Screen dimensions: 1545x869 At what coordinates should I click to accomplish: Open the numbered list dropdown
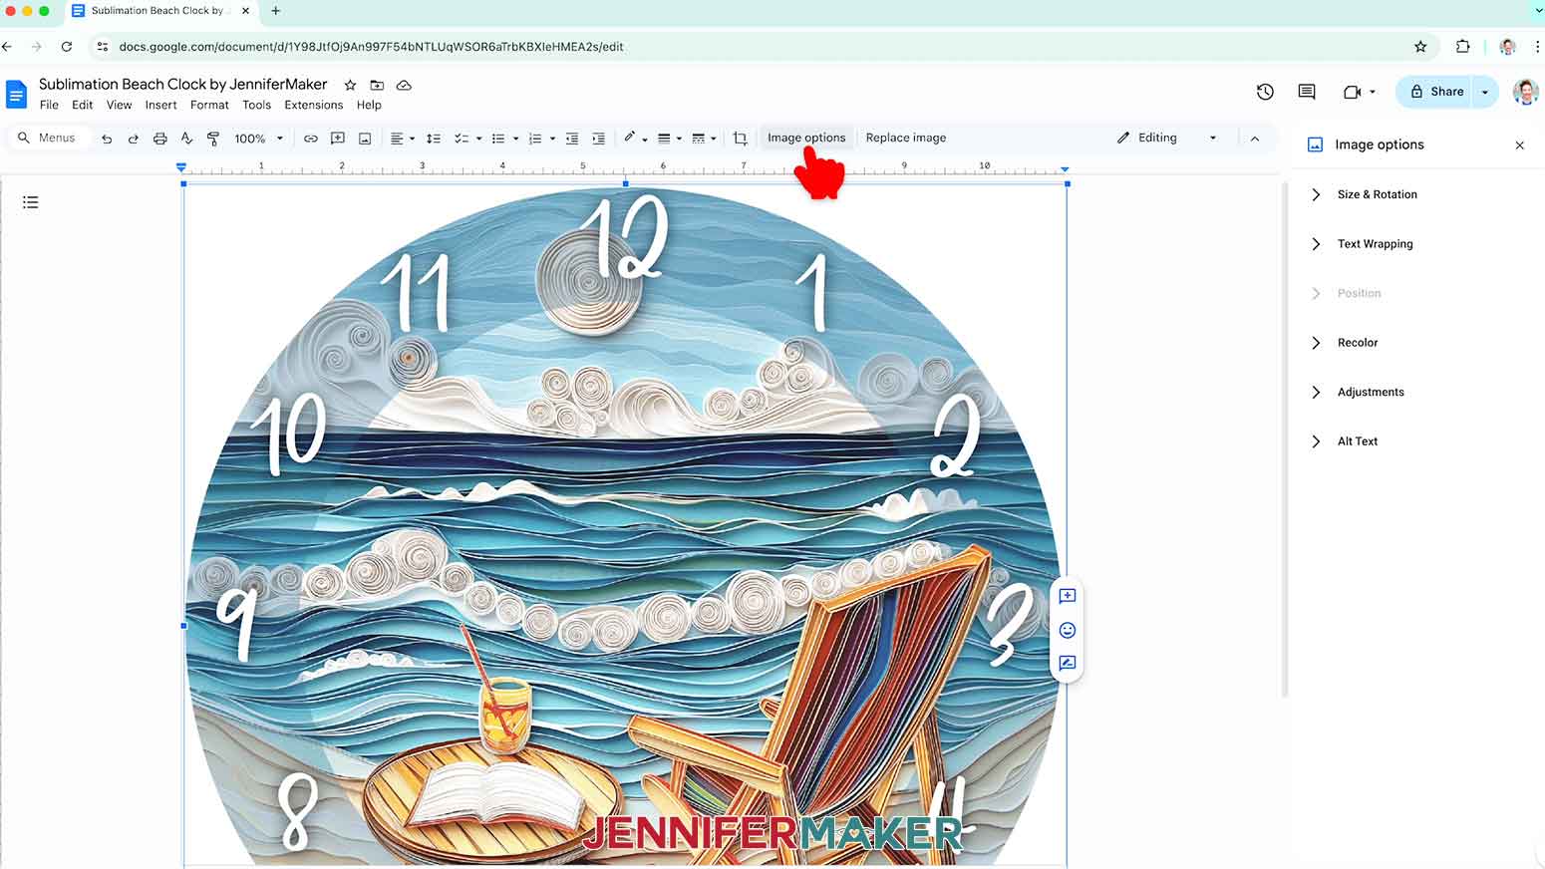541,139
